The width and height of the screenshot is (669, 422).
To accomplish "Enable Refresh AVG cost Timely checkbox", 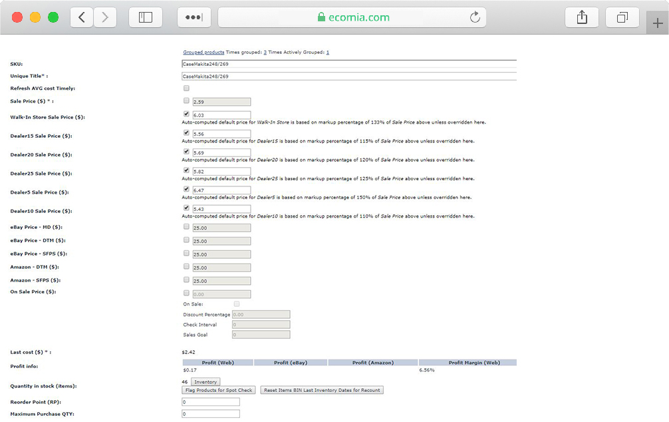I will pos(186,88).
